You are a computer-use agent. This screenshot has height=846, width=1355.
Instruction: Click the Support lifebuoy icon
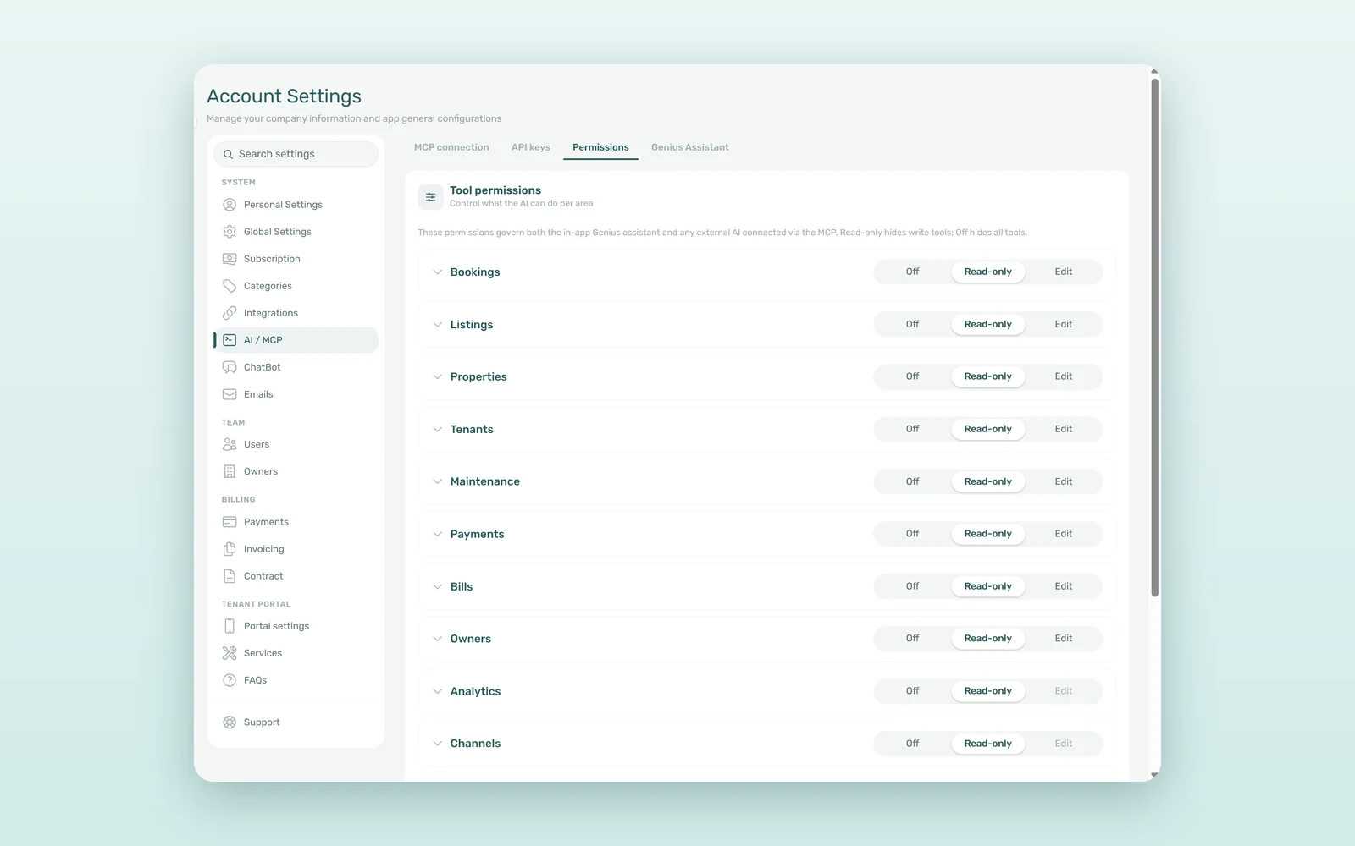coord(230,722)
